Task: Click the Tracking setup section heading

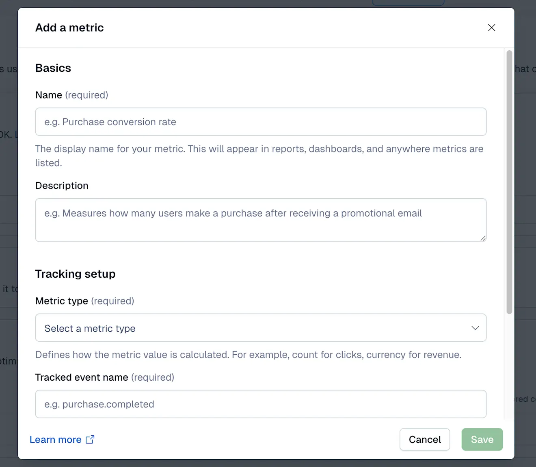Action: tap(75, 274)
